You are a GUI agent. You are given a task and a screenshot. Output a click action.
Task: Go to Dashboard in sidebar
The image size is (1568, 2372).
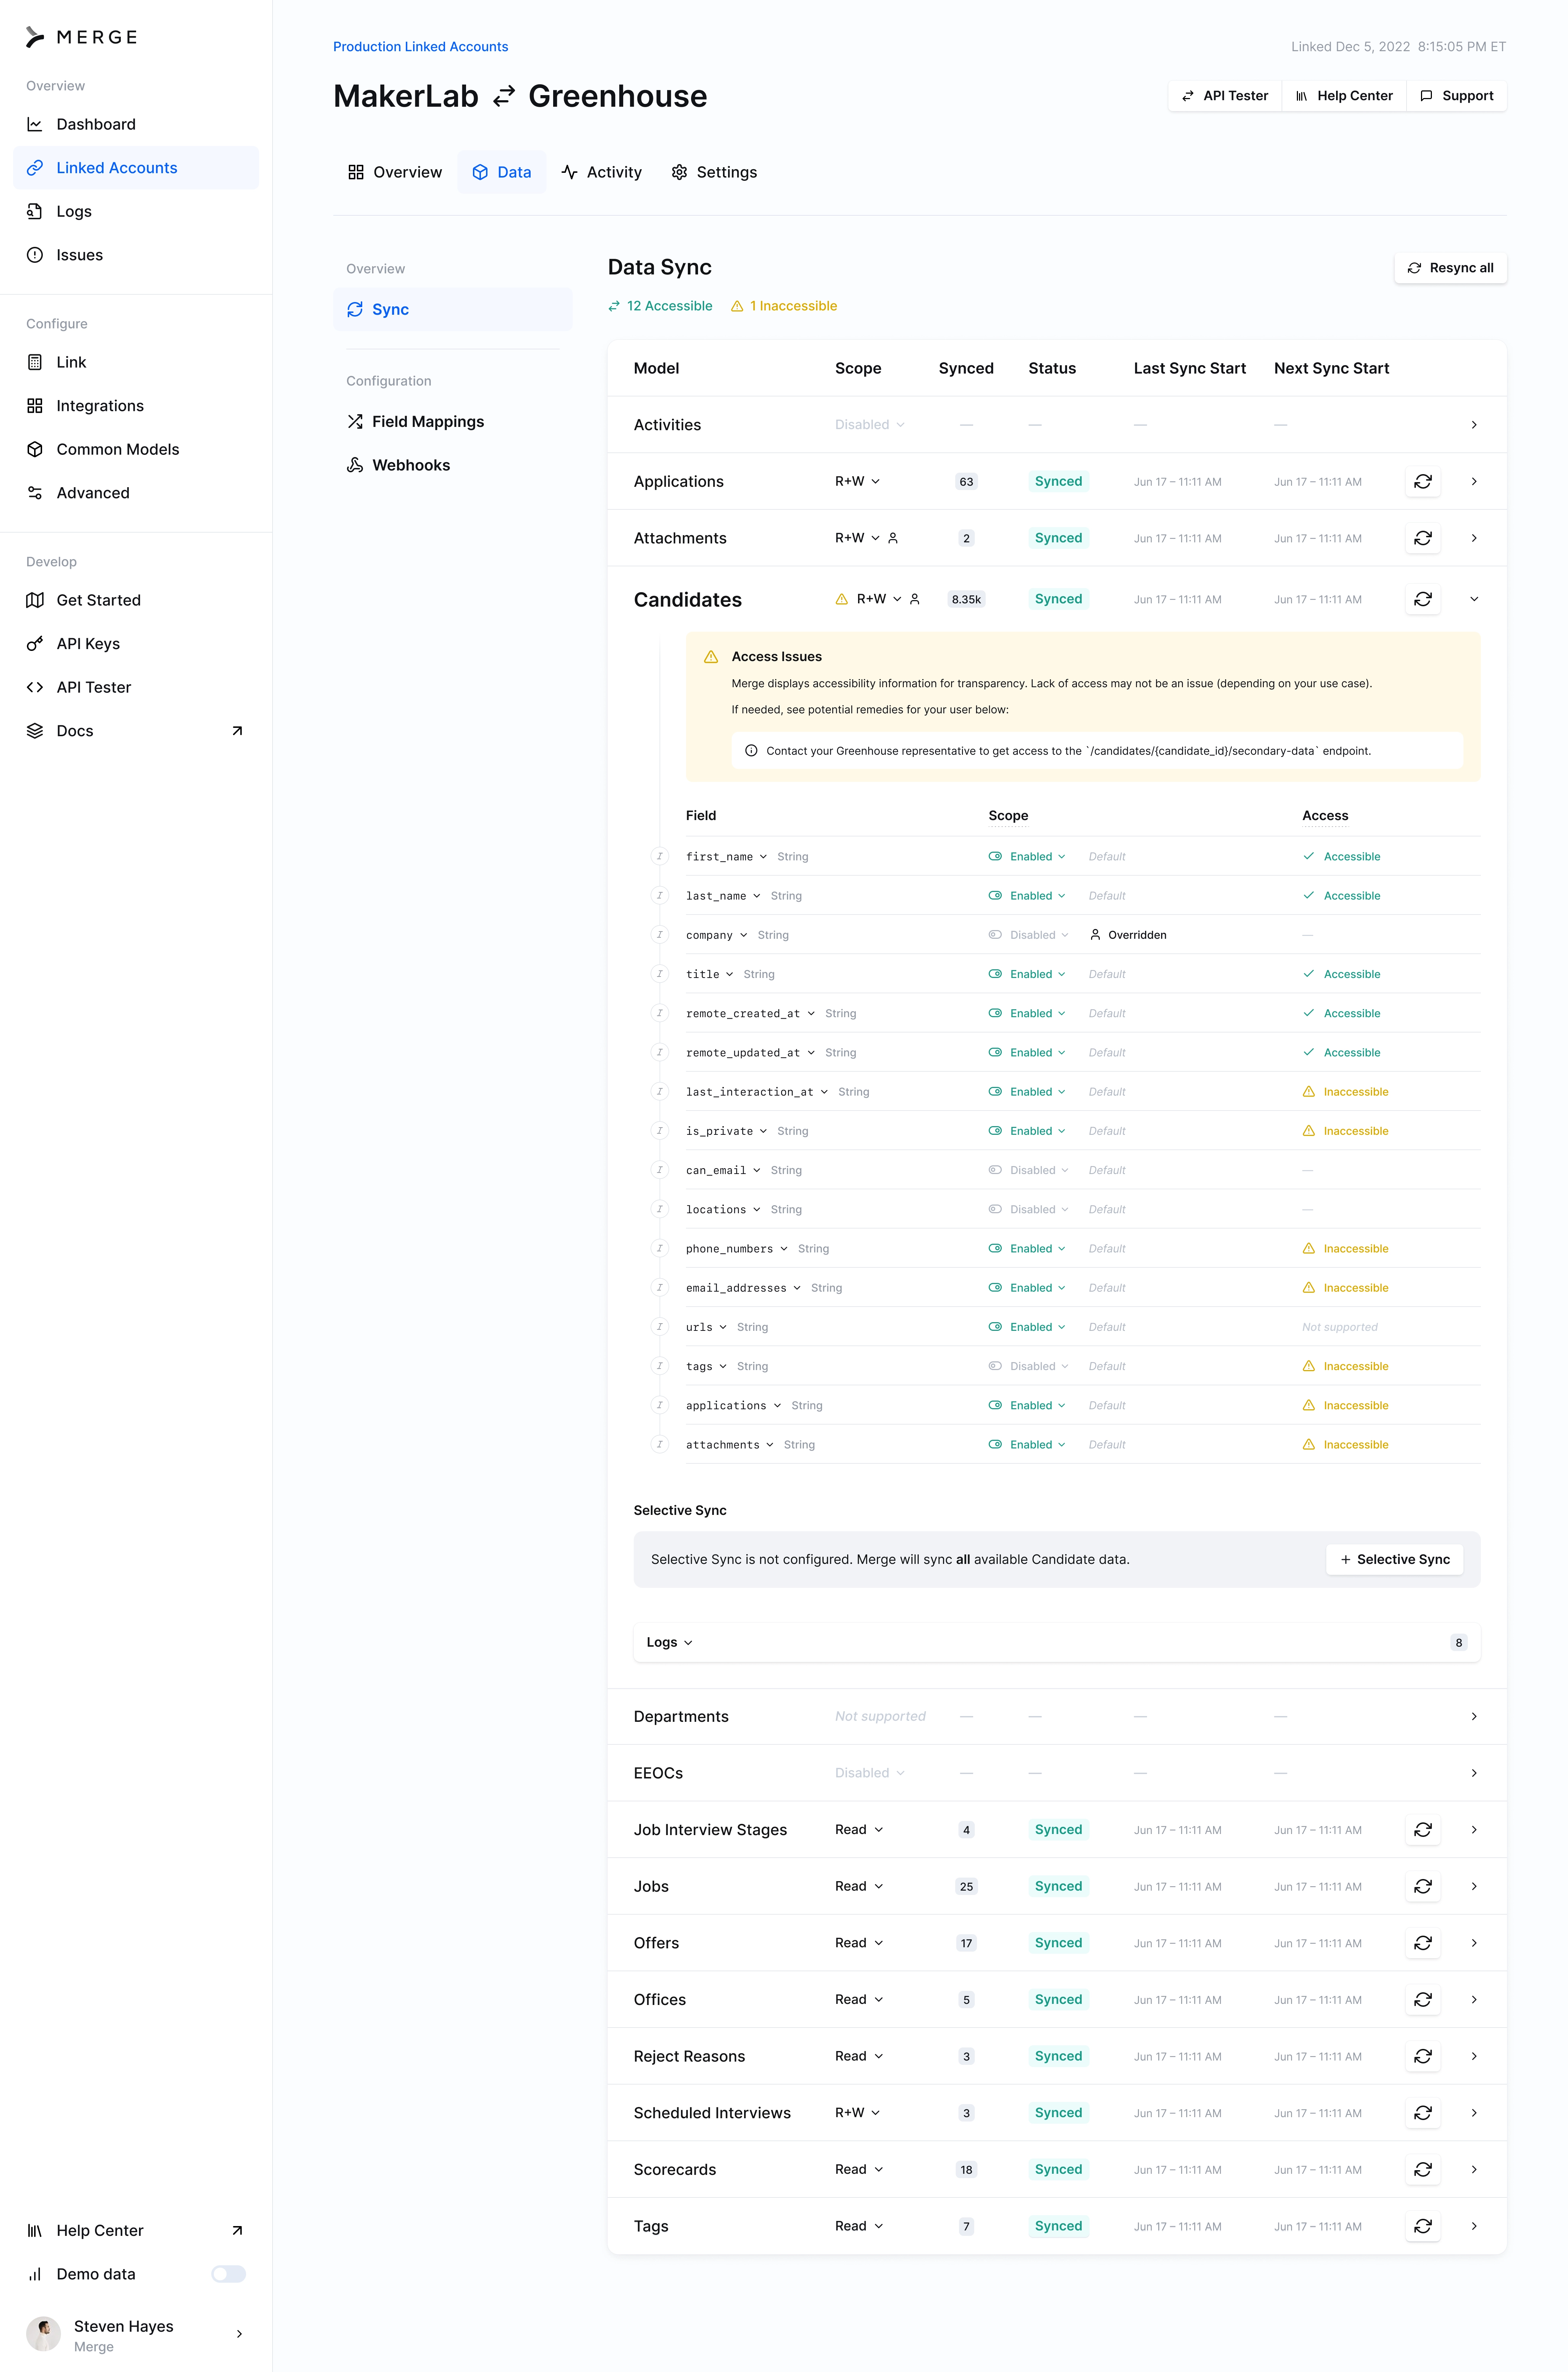point(136,124)
